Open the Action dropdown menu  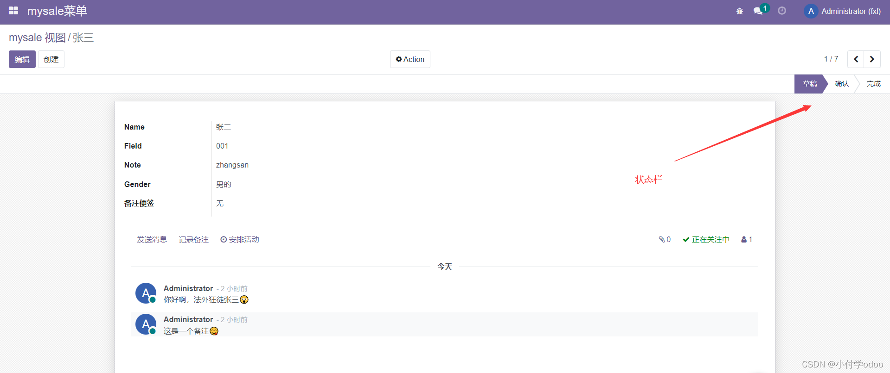pos(410,59)
